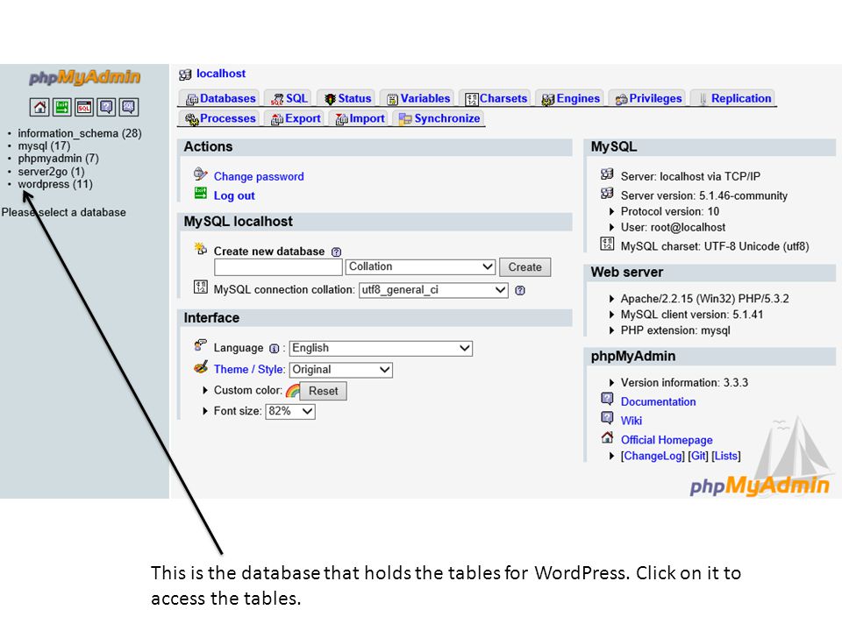
Task: Click the phpMyAdmin logo in the sidebar
Action: point(84,77)
